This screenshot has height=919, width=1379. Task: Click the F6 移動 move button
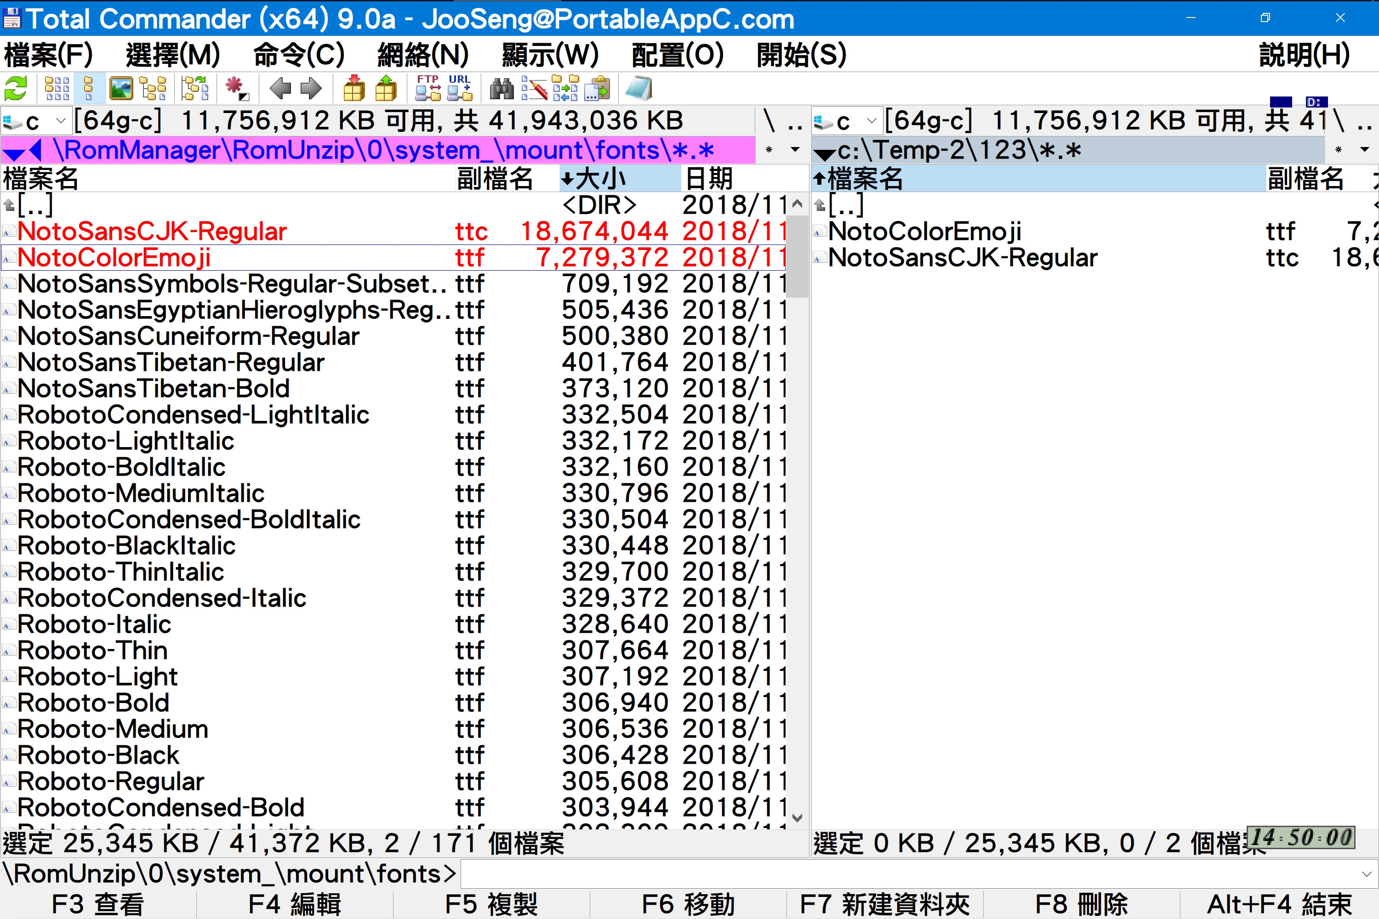click(x=688, y=904)
